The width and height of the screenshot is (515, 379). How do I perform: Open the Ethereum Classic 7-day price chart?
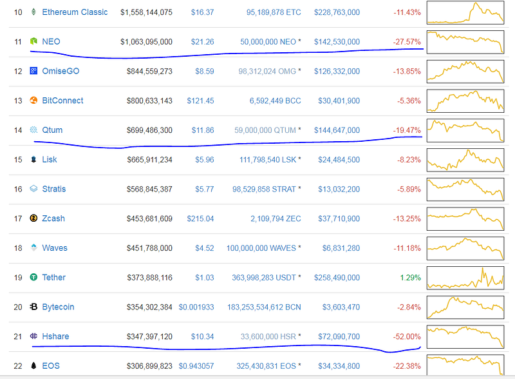click(x=465, y=12)
